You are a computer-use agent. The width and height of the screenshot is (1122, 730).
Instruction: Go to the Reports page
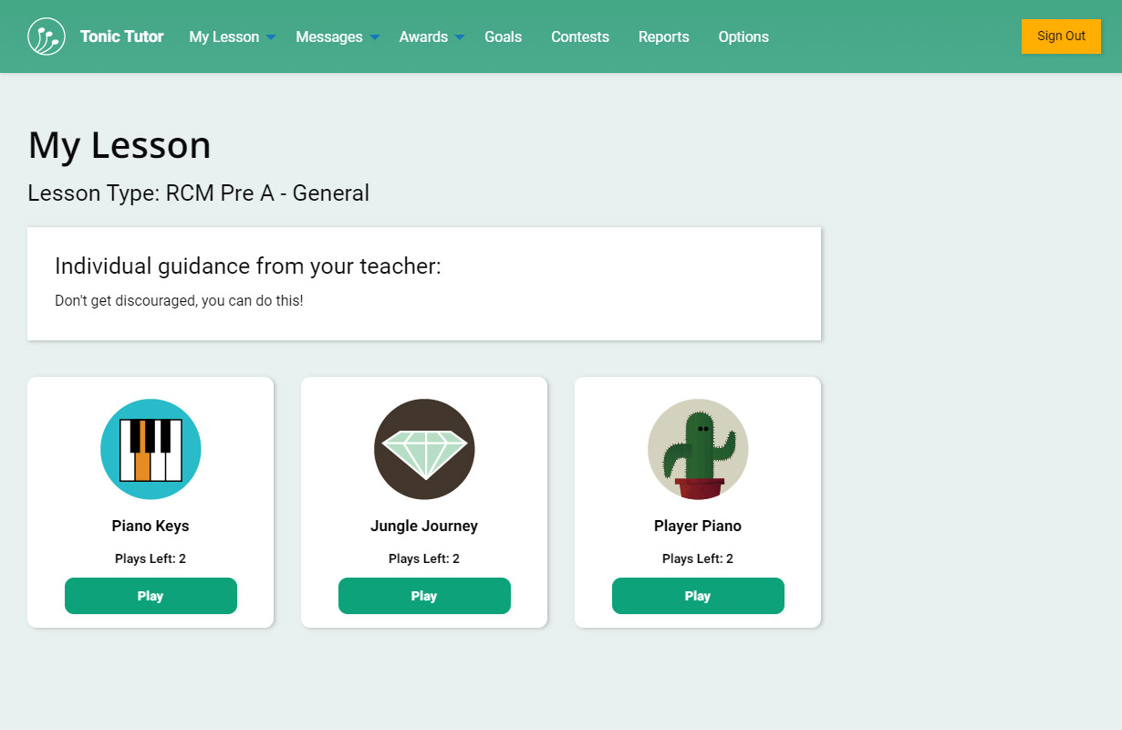click(x=664, y=36)
